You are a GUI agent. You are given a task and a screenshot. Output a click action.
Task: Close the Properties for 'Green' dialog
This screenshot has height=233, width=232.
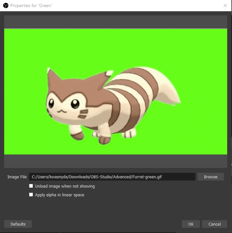(225, 5)
